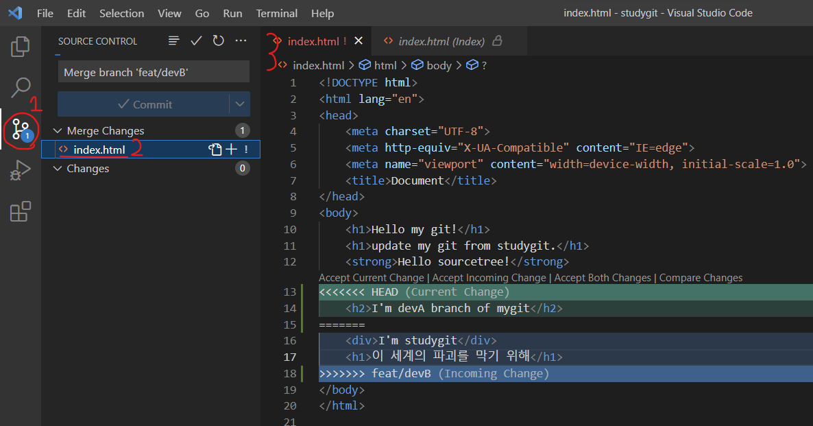Click Compare Changes link

701,278
